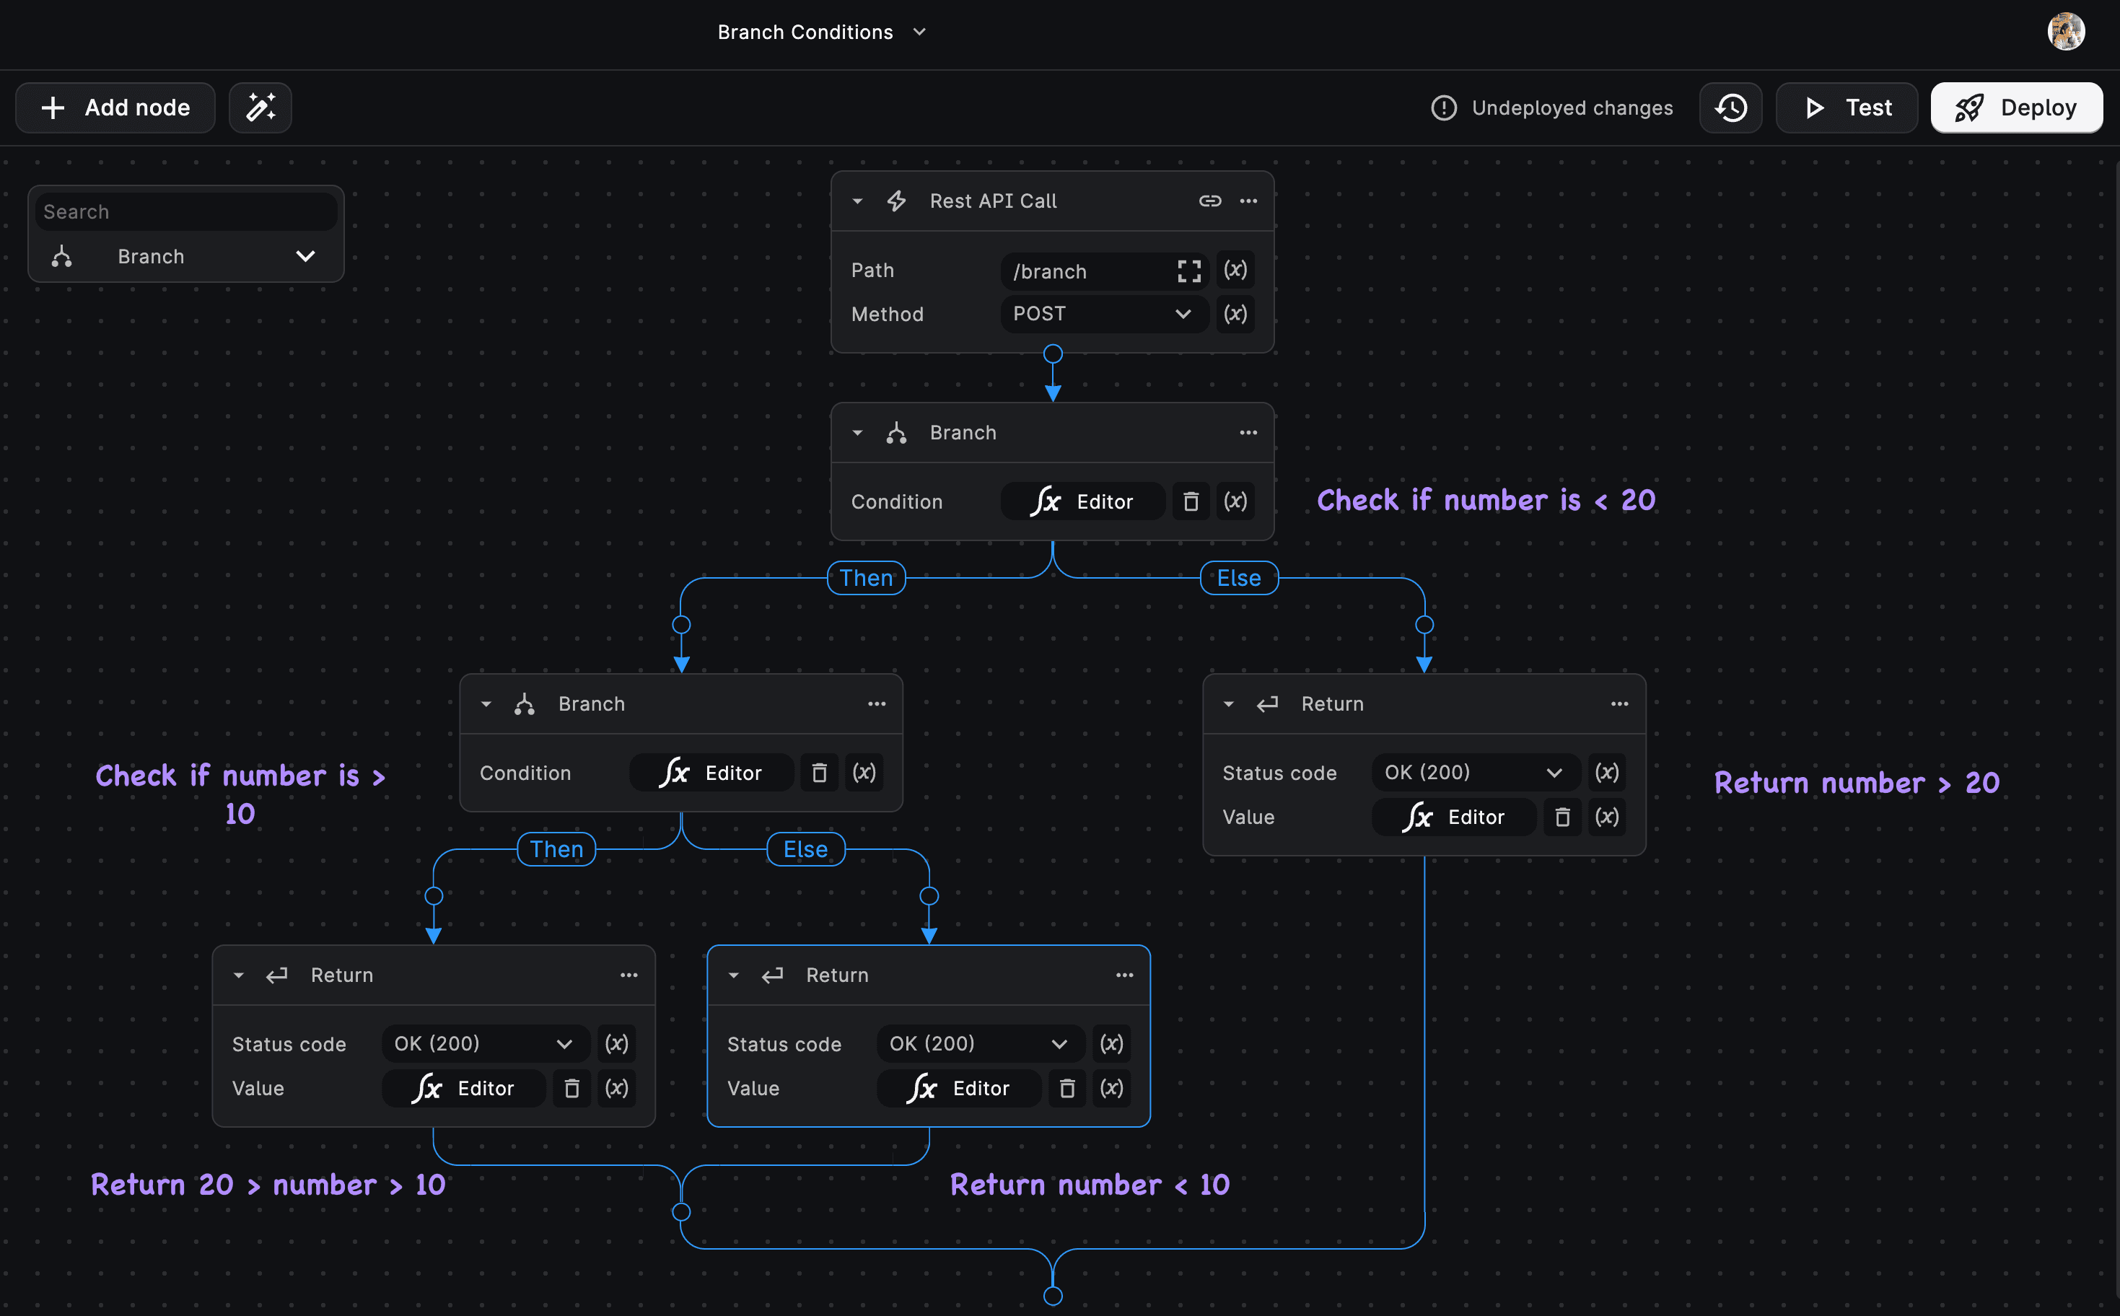
Task: Open the version history clock icon
Action: [x=1730, y=108]
